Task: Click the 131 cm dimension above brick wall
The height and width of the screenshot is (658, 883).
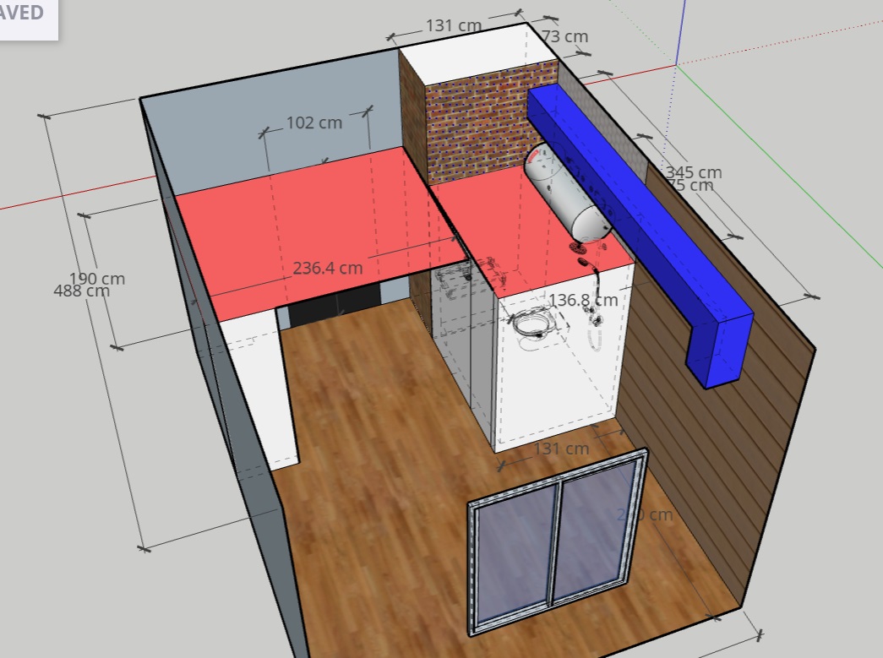Action: (453, 25)
